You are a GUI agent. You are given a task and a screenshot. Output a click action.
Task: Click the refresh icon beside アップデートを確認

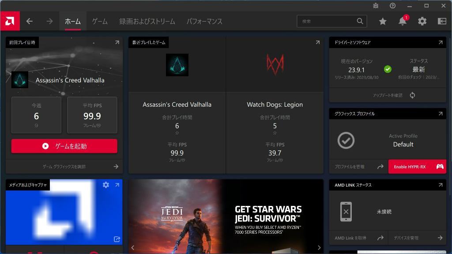click(x=413, y=95)
